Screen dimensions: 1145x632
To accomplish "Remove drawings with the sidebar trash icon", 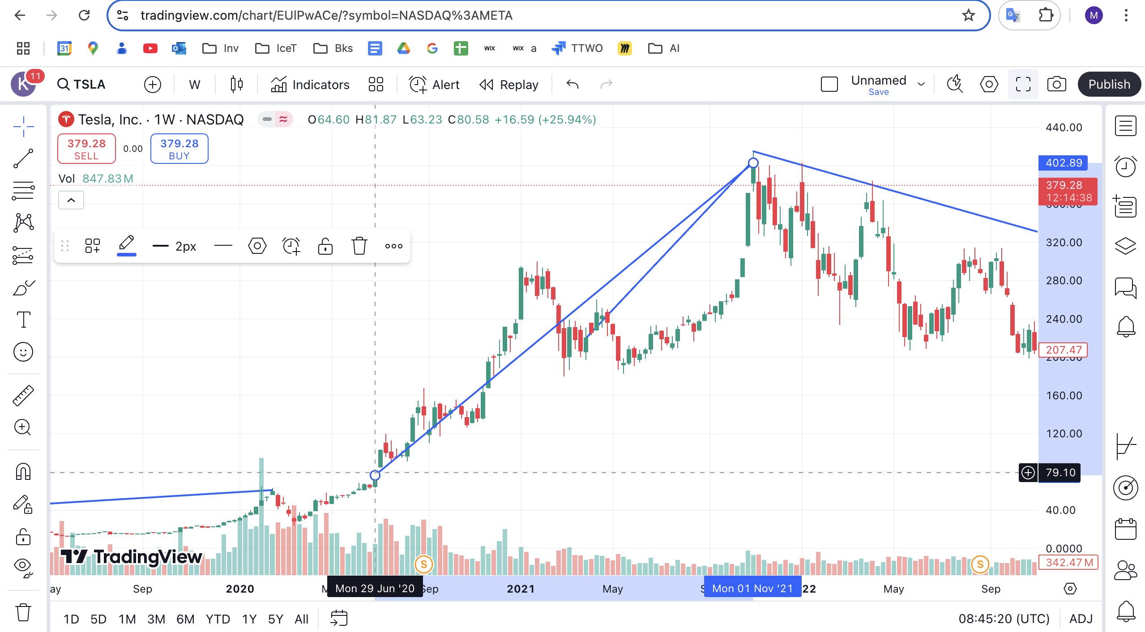I will pyautogui.click(x=23, y=612).
